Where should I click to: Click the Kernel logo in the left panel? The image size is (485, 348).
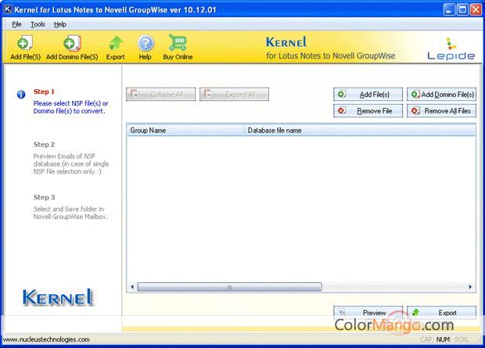point(58,297)
